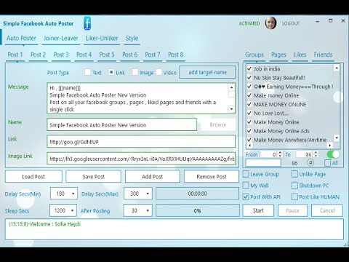Switch to Joiner-Leaver tab
This screenshot has height=262, width=349.
tap(61, 38)
